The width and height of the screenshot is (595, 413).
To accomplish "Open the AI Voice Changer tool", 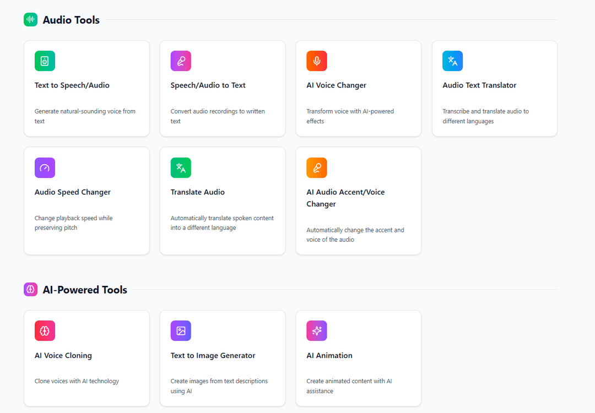I will pyautogui.click(x=358, y=88).
